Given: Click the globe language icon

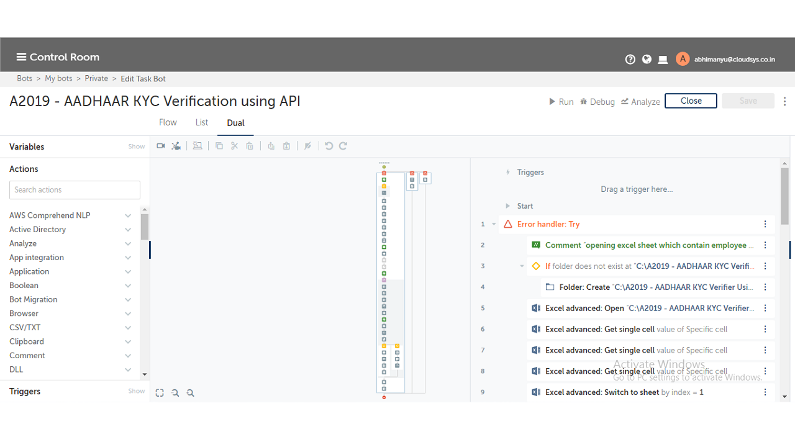Looking at the screenshot, I should tap(647, 60).
